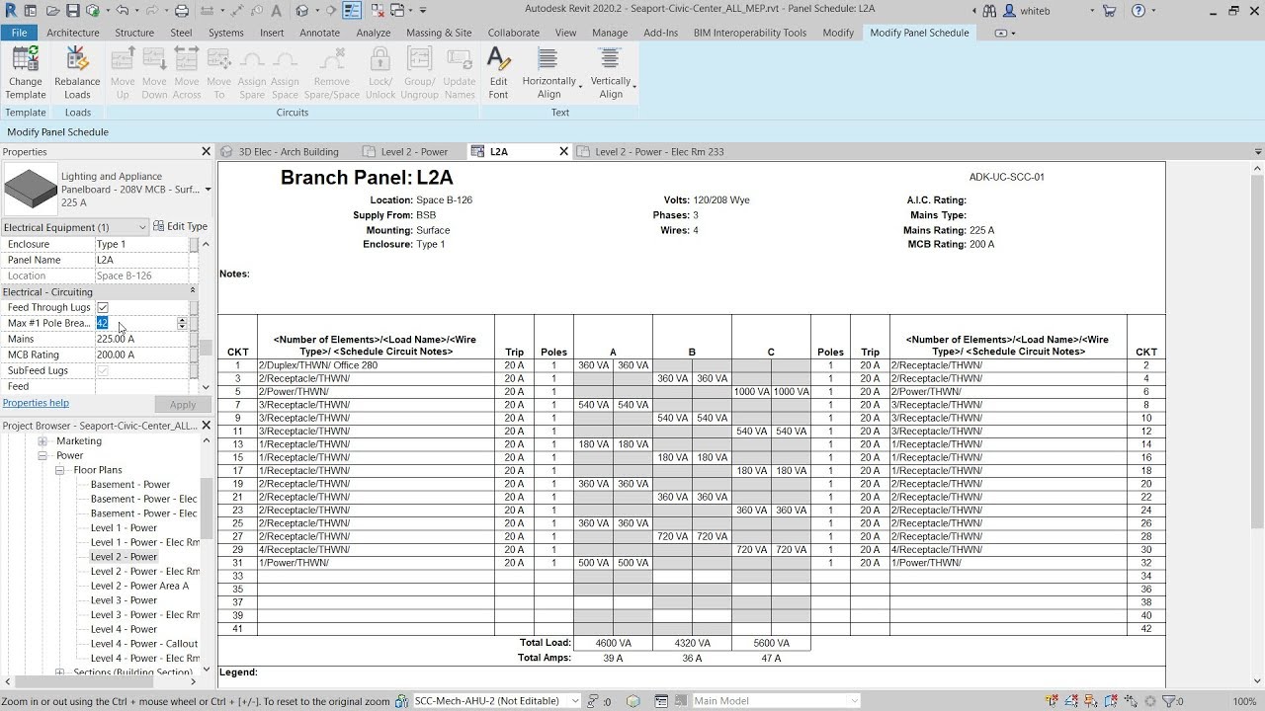Open the user account whiteb dropdown
This screenshot has height=711, width=1265.
(1092, 10)
